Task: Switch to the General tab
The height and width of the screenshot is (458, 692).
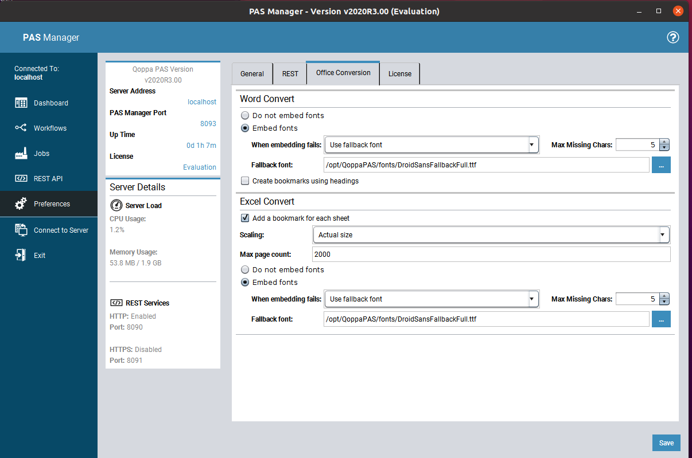Action: pyautogui.click(x=252, y=74)
